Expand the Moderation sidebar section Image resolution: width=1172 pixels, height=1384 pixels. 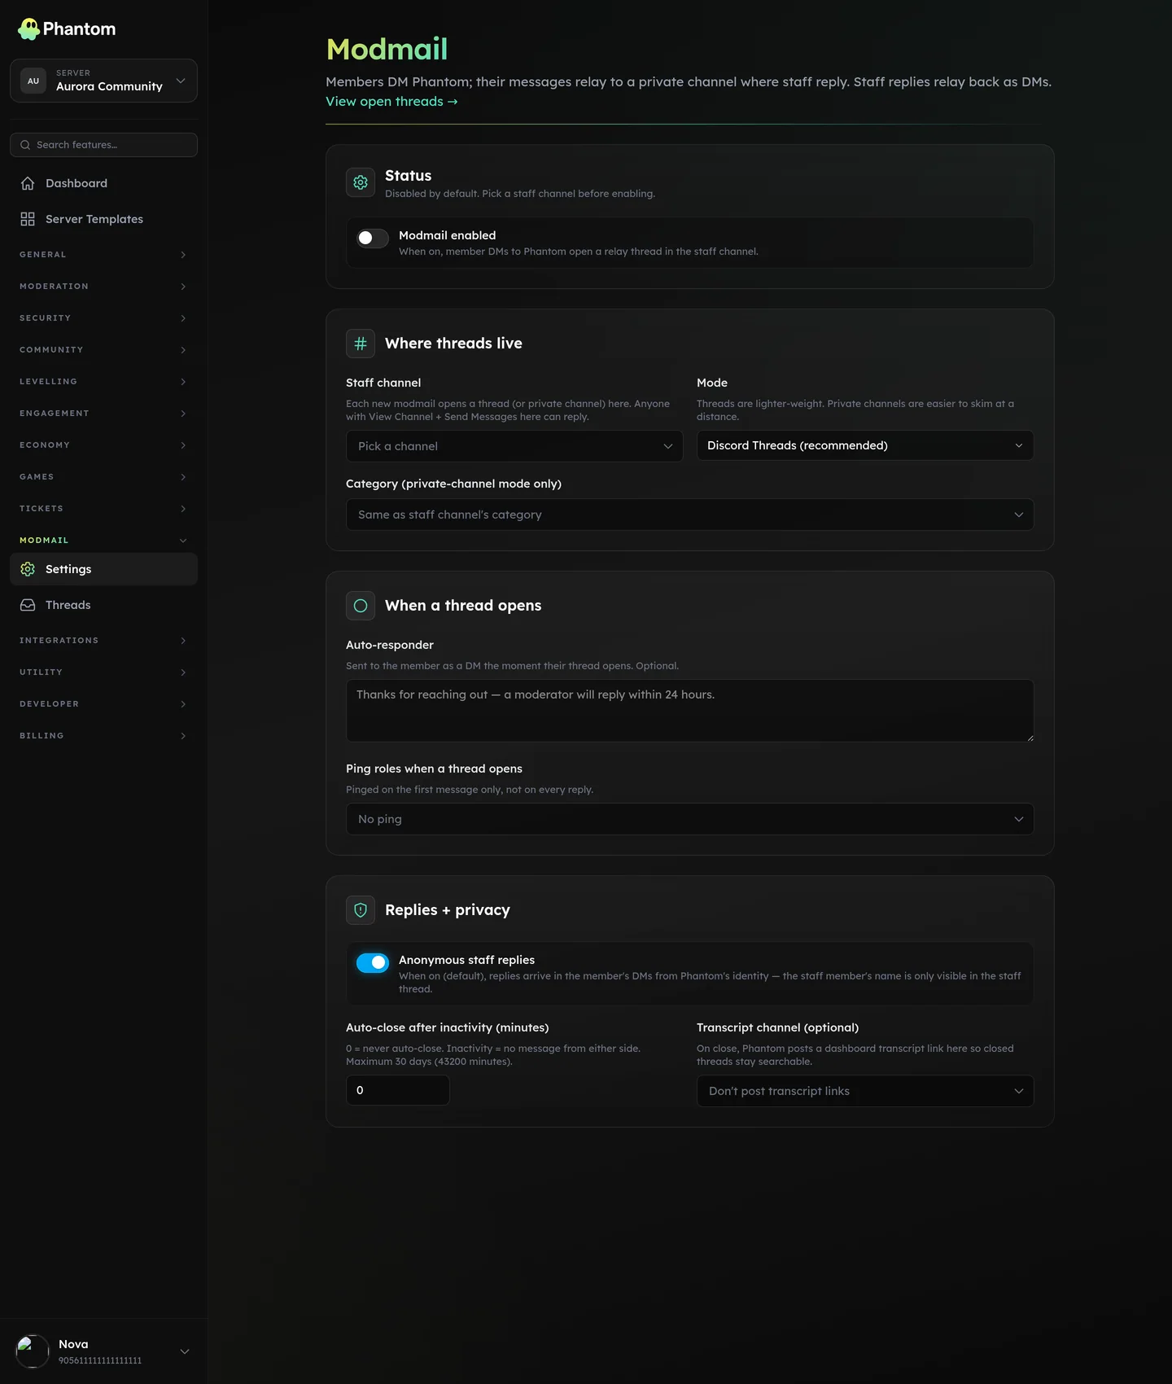coord(103,287)
